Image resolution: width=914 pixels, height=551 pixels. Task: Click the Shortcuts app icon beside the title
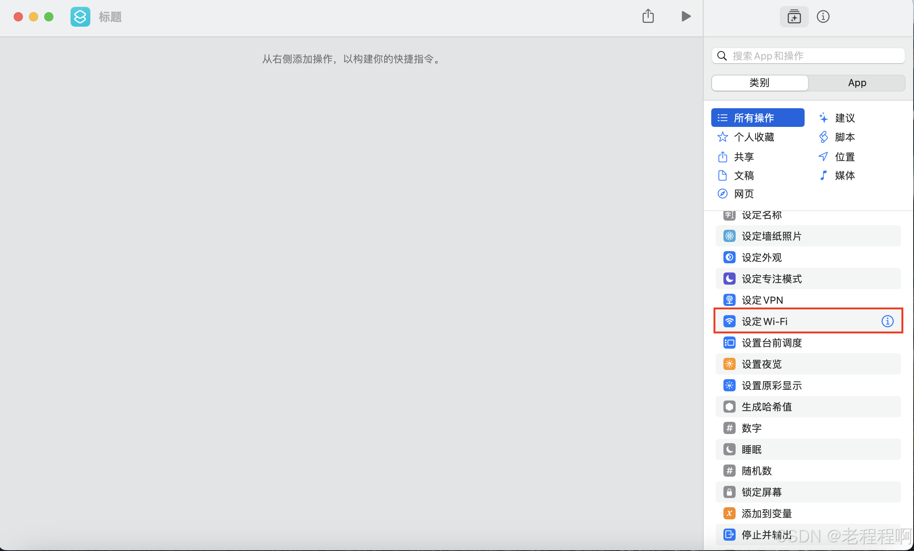[80, 17]
